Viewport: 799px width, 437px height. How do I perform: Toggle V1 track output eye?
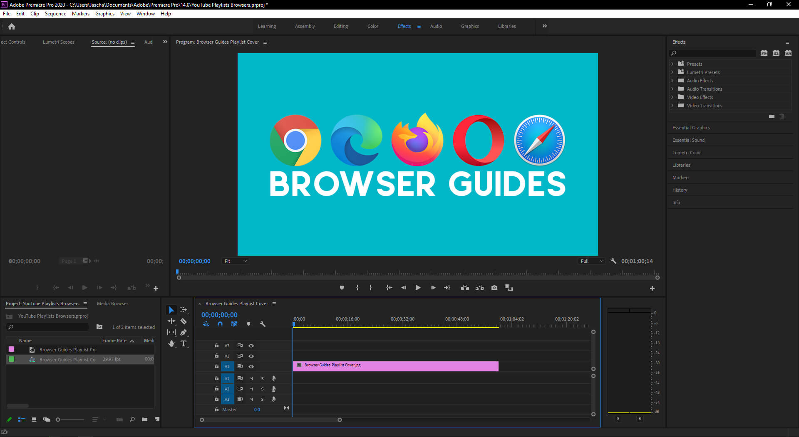pyautogui.click(x=251, y=366)
